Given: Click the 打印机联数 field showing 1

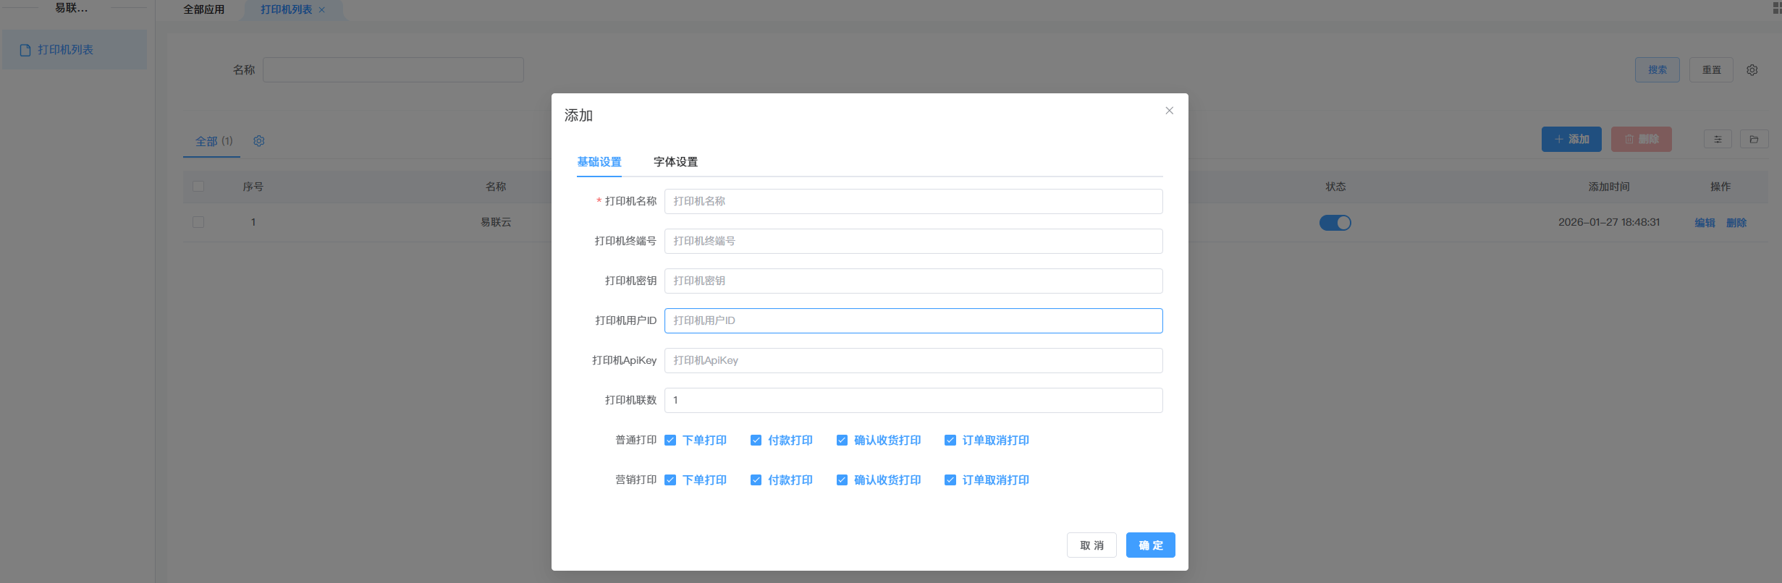Looking at the screenshot, I should [913, 400].
